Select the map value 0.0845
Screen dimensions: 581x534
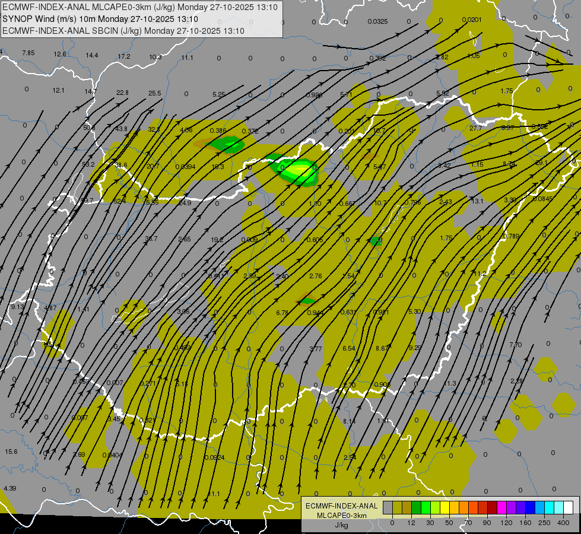click(543, 199)
